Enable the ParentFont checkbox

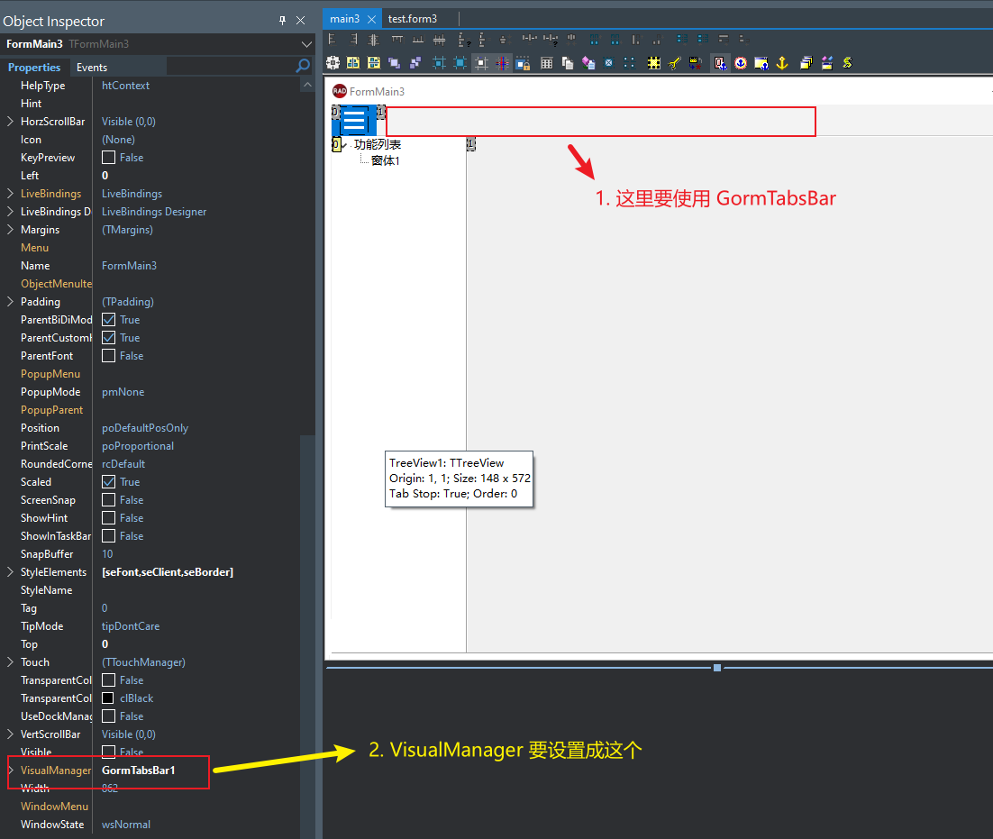click(109, 356)
